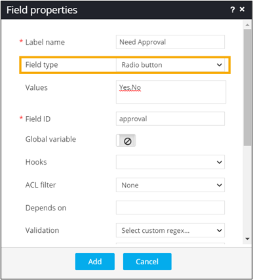Toggle the Global variable switch
The image size is (253, 280).
pyautogui.click(x=126, y=140)
